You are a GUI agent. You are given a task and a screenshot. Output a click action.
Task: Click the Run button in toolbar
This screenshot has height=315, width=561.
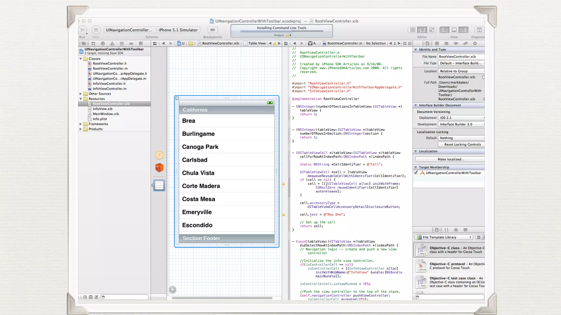[x=82, y=30]
